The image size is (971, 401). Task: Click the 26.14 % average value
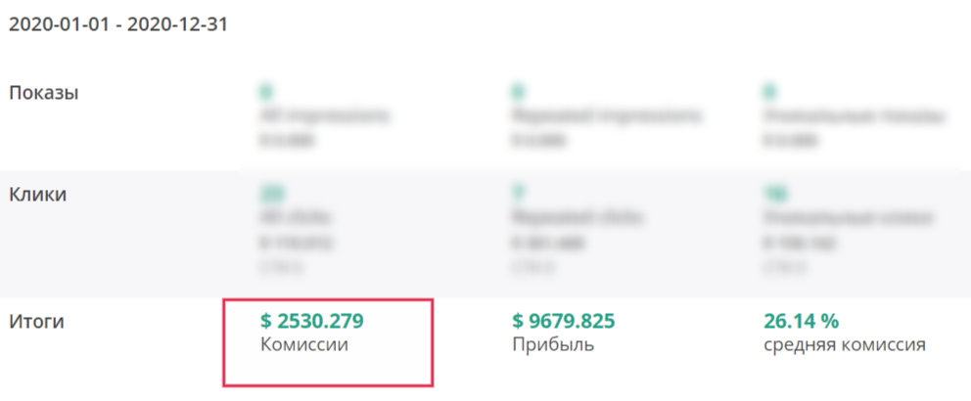[x=801, y=321]
